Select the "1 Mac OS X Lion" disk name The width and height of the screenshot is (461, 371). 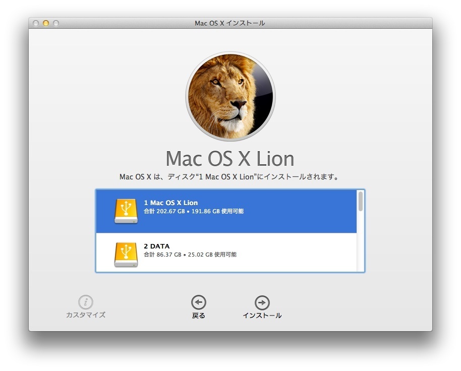click(171, 203)
